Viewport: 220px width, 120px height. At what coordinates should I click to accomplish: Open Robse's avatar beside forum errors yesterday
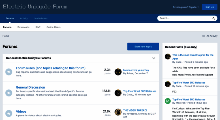(118, 72)
